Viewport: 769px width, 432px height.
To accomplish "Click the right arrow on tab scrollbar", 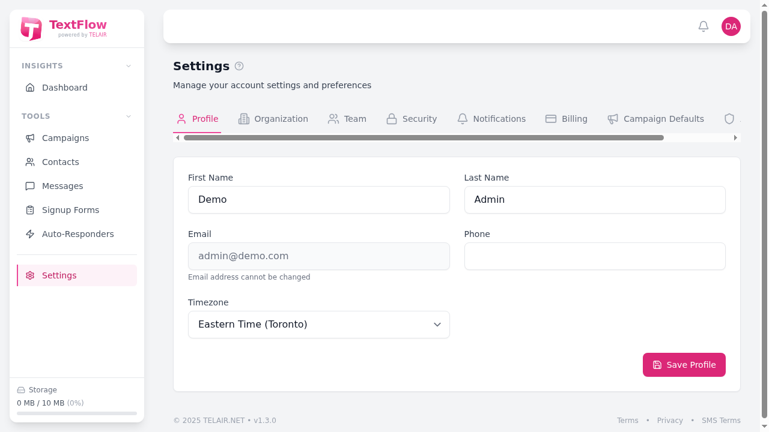I will [735, 137].
